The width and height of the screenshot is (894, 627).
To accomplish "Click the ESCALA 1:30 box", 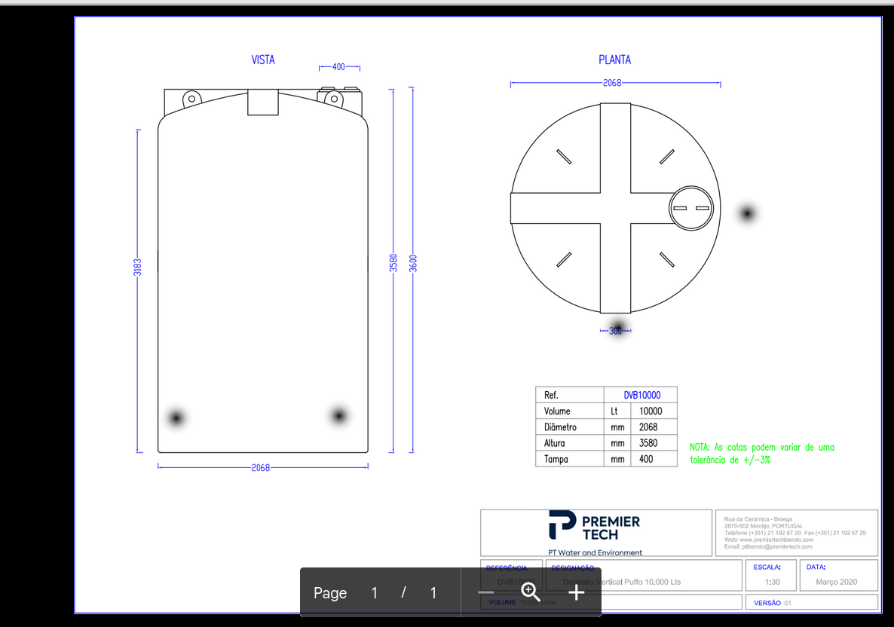I will coord(773,575).
